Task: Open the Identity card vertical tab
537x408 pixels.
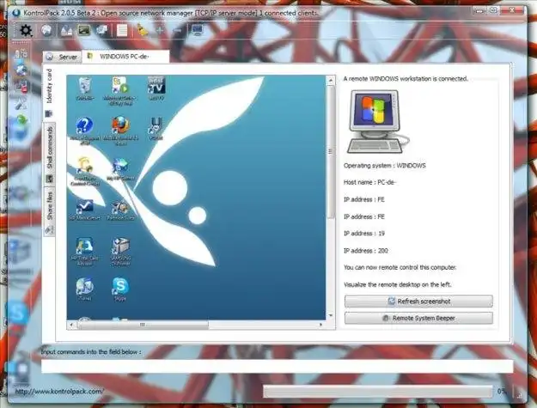Action: [x=49, y=92]
